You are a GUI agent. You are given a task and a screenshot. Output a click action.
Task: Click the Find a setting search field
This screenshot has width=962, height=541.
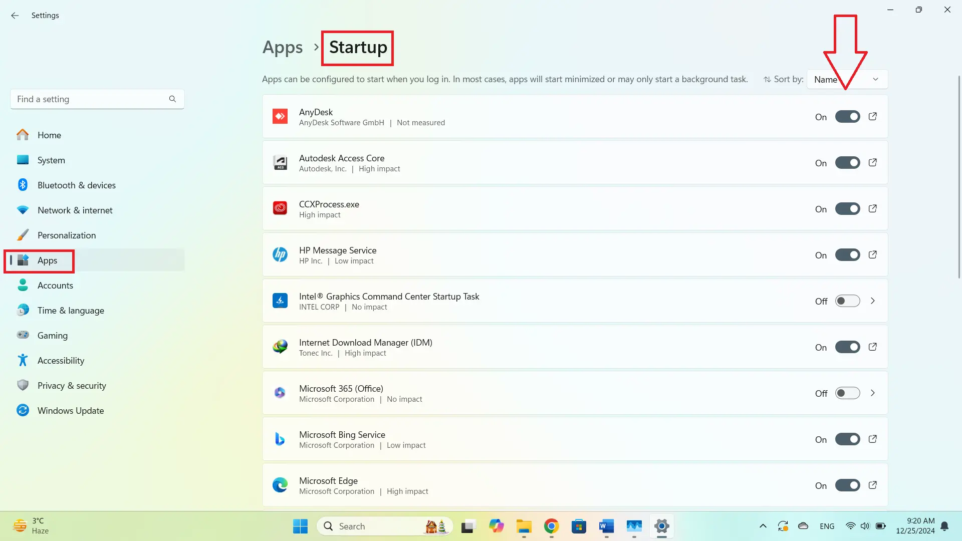point(90,99)
